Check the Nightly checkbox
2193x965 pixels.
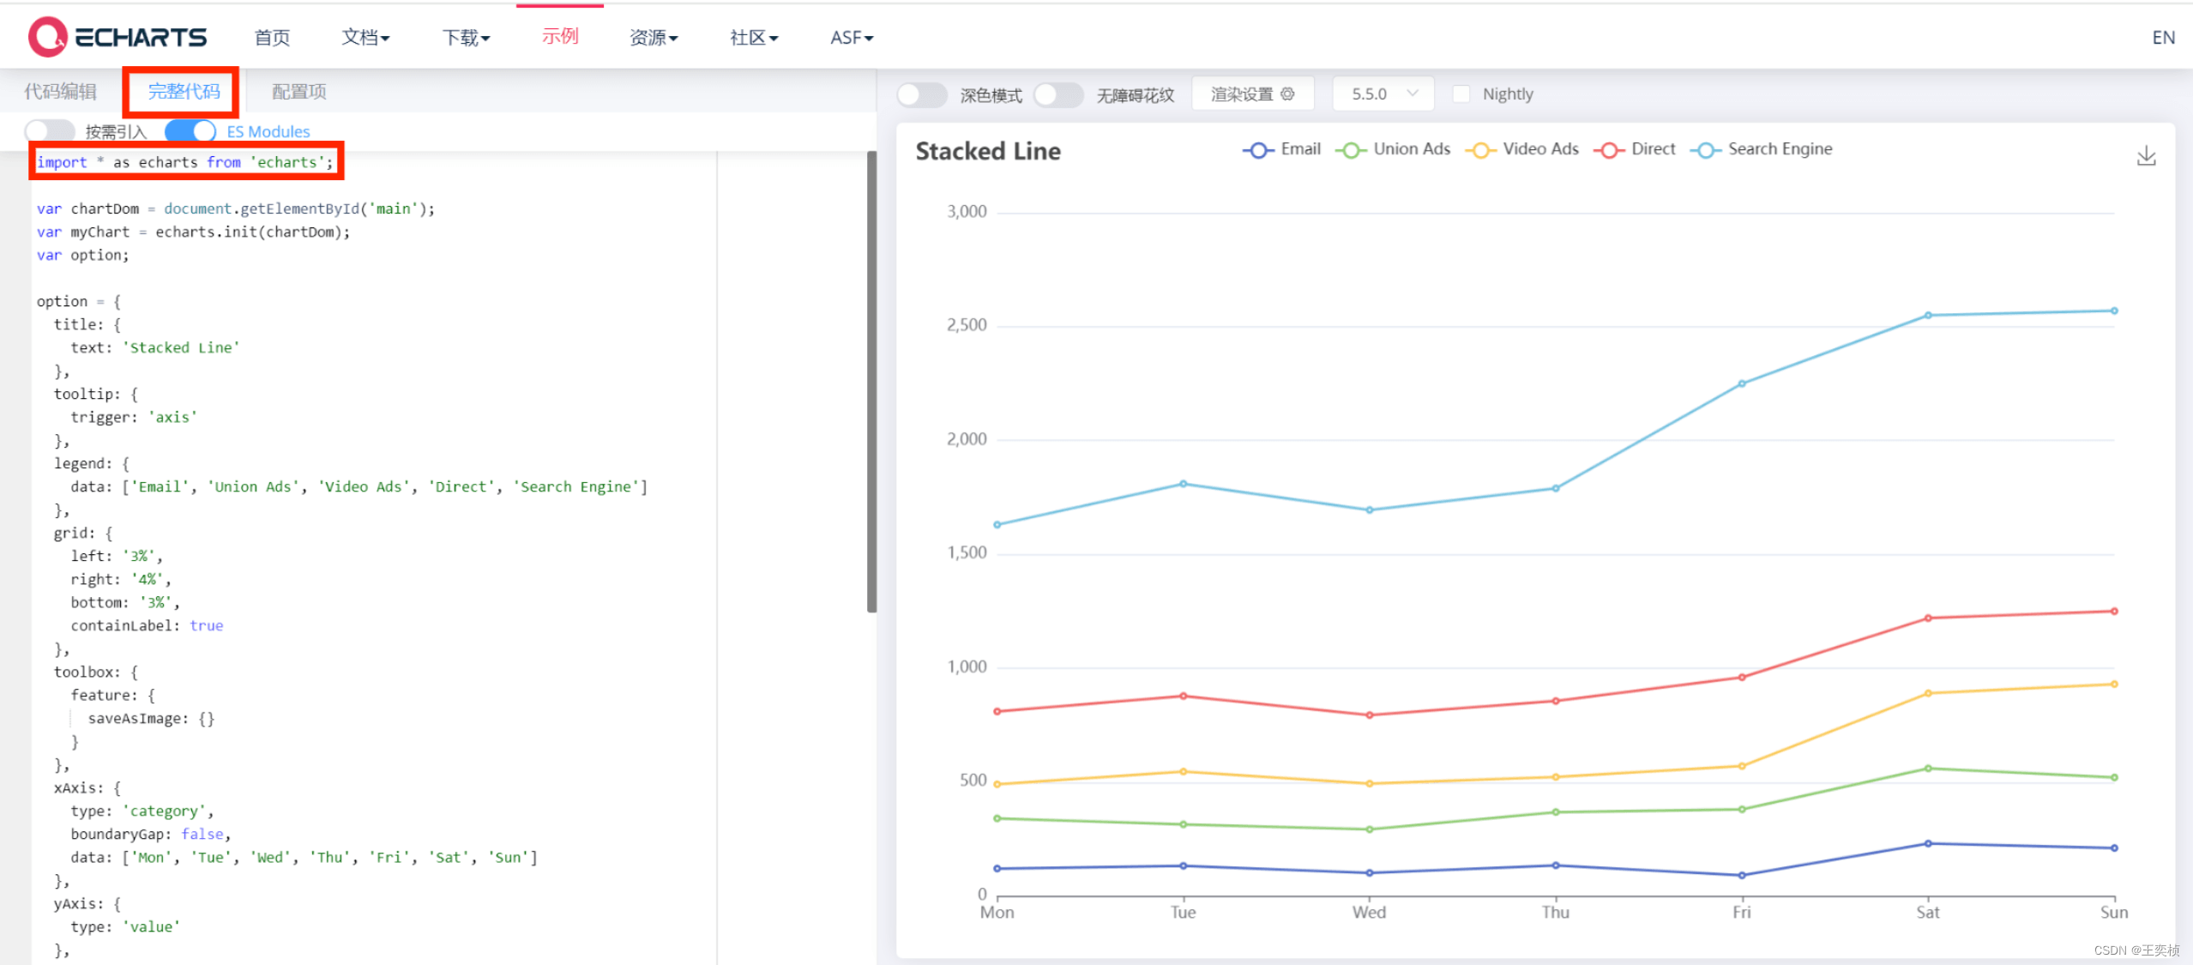(x=1461, y=93)
